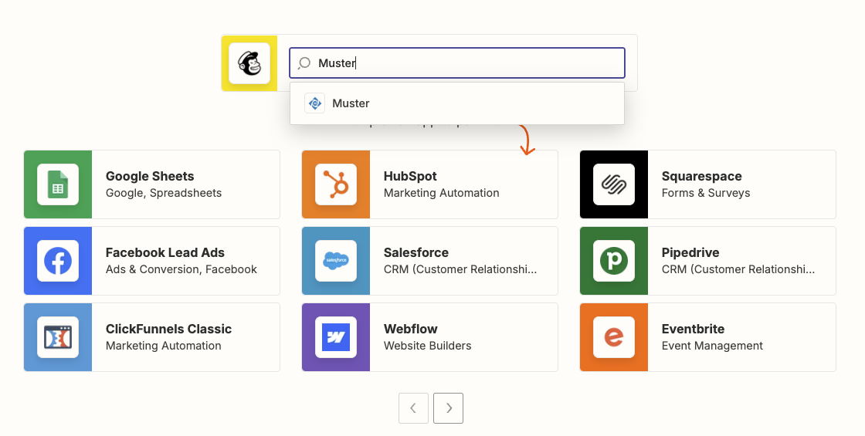The width and height of the screenshot is (865, 436).
Task: Open the Eventbrite integration card
Action: coord(707,337)
